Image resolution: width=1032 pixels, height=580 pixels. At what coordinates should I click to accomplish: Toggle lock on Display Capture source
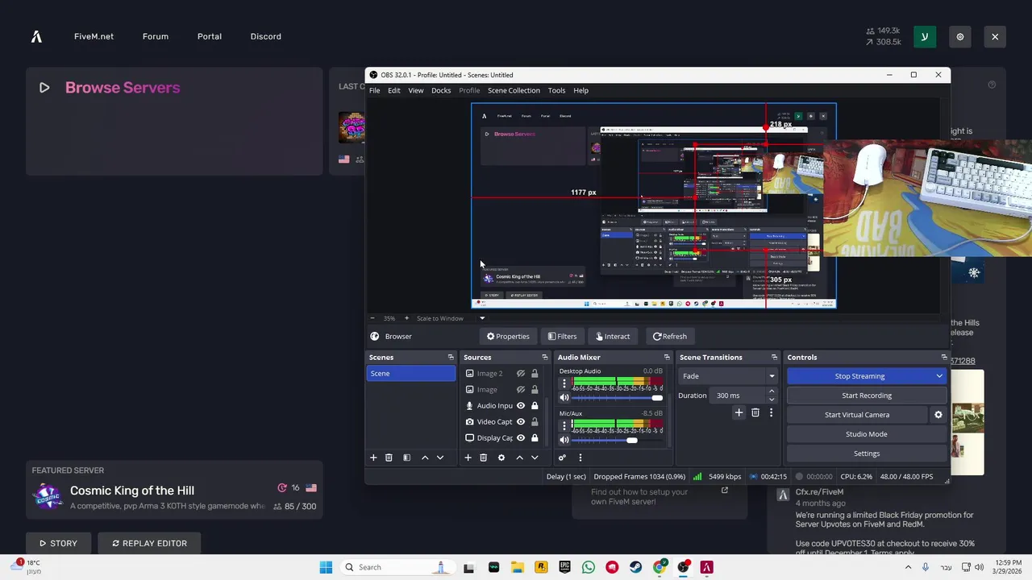point(535,437)
